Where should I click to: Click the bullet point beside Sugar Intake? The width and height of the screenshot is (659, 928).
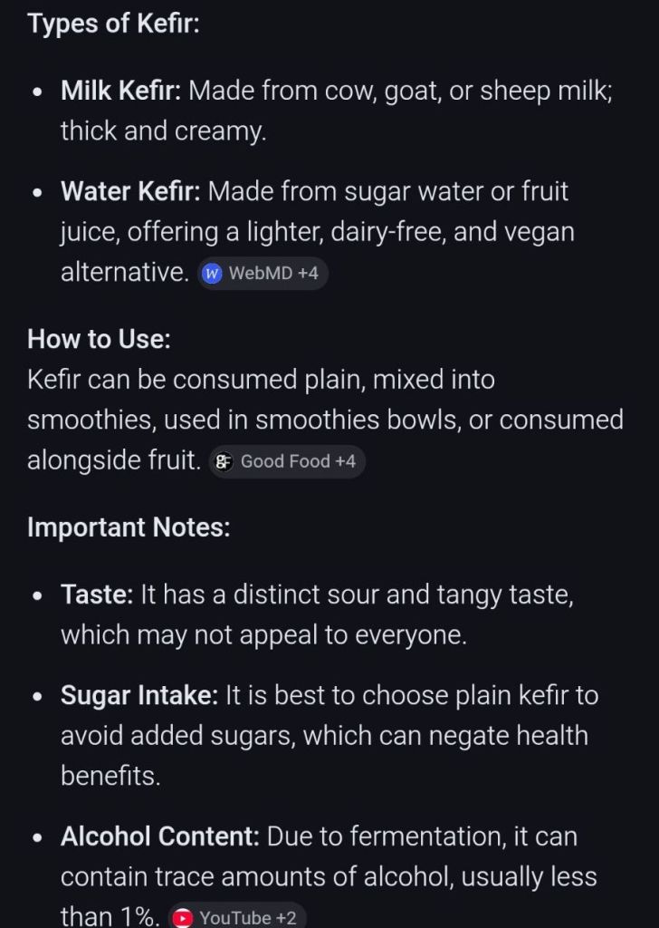[36, 696]
